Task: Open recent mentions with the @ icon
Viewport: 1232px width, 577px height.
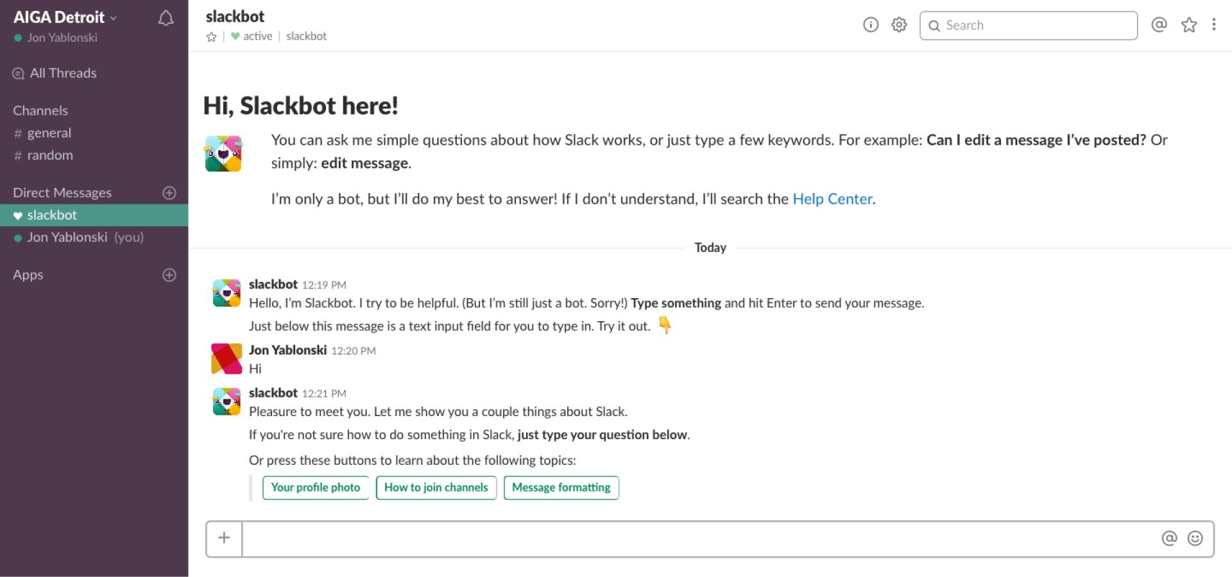Action: 1159,25
